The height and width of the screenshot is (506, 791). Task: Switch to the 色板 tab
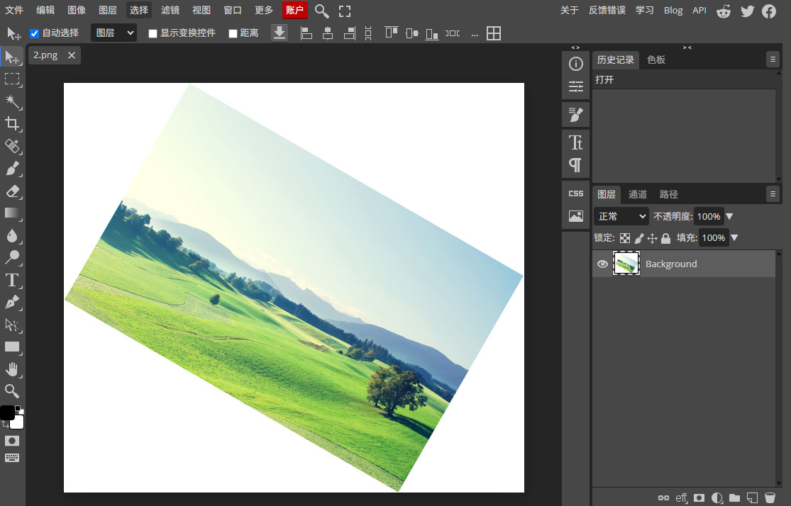click(656, 60)
